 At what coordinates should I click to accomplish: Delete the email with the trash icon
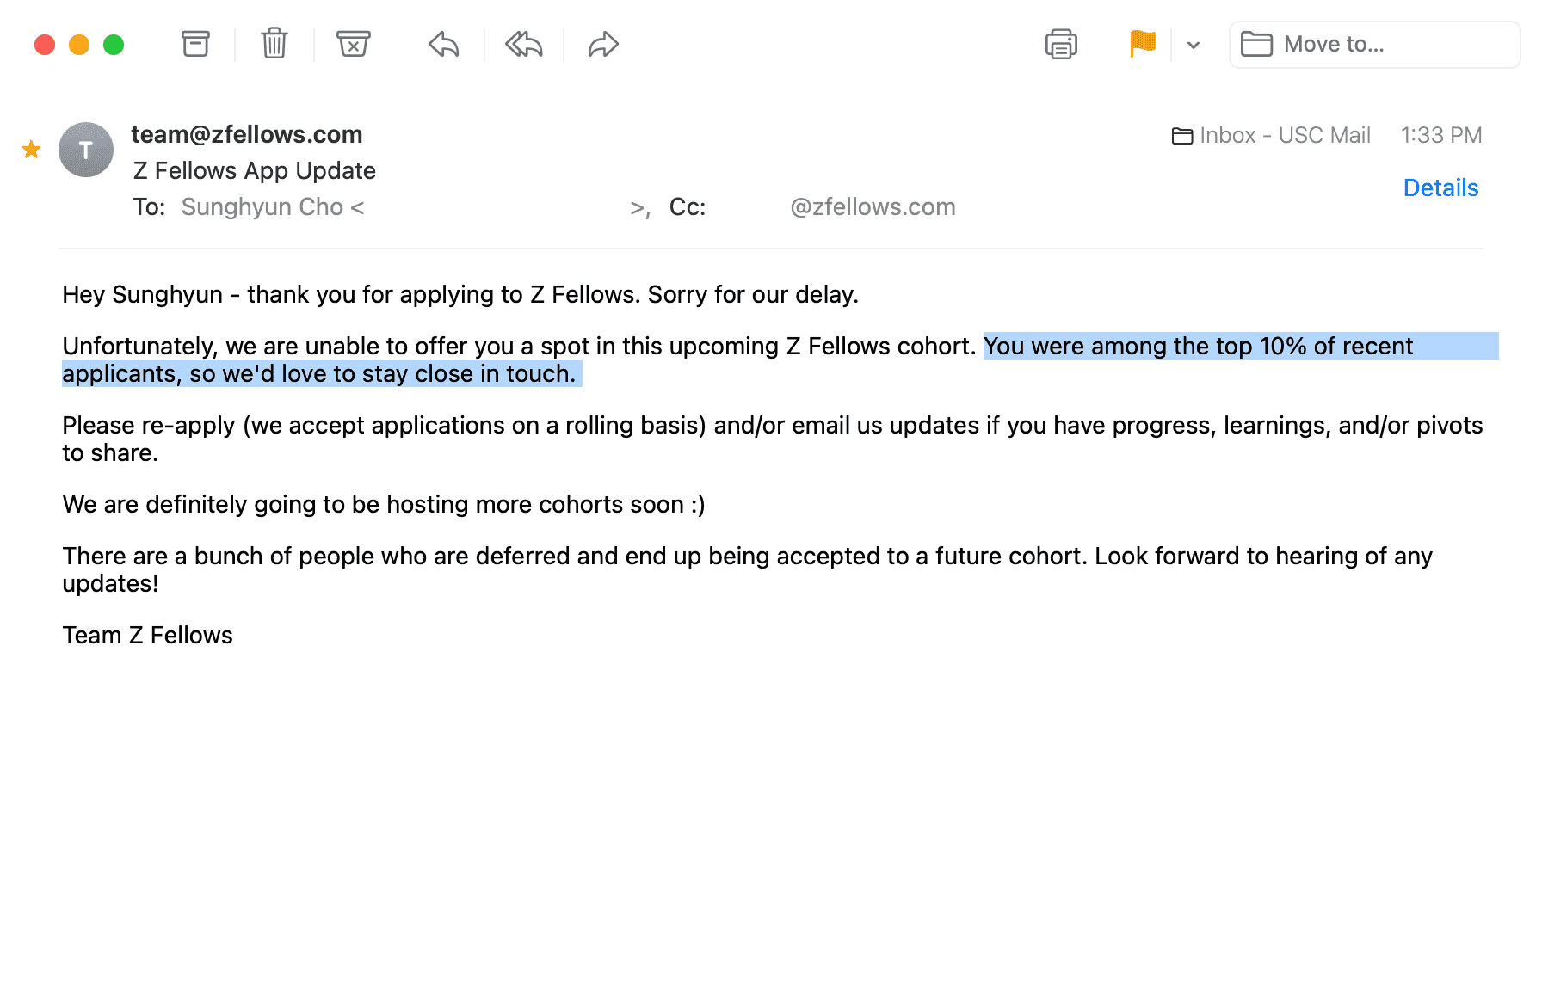(274, 44)
